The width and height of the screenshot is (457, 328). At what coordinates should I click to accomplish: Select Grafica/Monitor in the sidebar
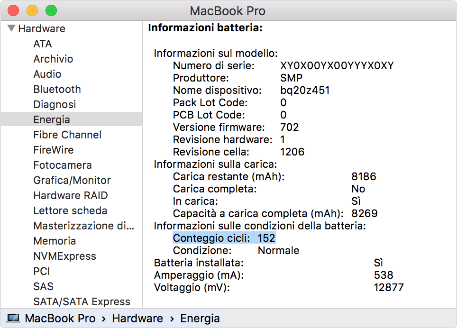tap(72, 180)
